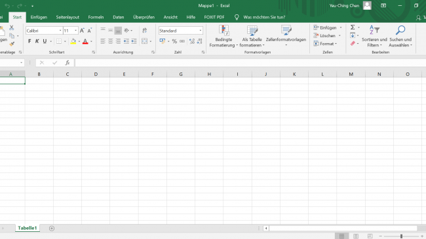Screen dimensions: 426x239
Task: Open Calibri font name dropdown
Action: coord(60,31)
